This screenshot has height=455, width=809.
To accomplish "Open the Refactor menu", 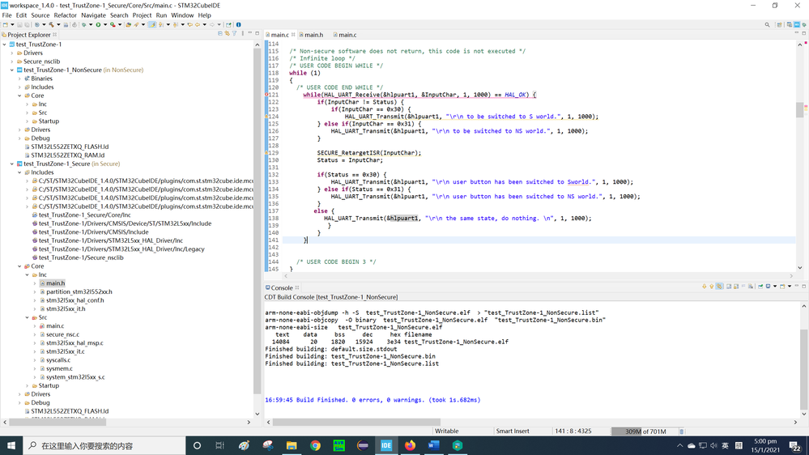I will [65, 15].
